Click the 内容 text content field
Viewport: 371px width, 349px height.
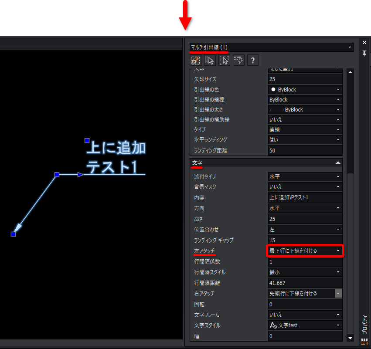tap(305, 197)
